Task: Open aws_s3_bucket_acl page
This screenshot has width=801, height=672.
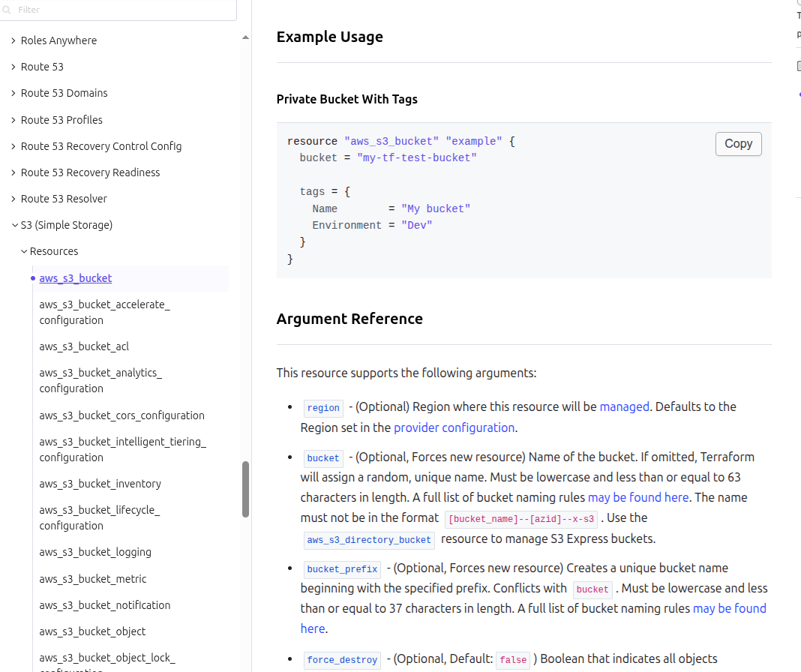Action: click(x=84, y=346)
